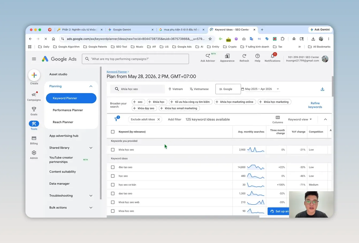Collapse the Planning section
Screen dimensions: 359x243
point(91,86)
